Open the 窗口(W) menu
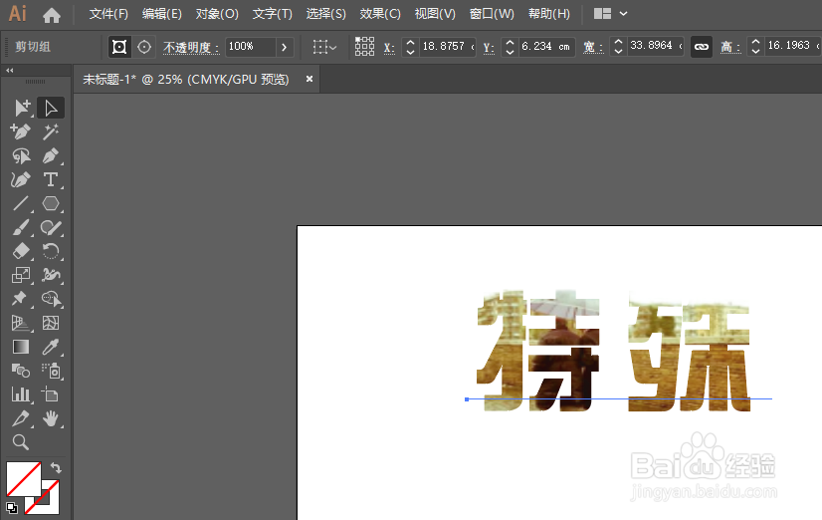822x520 pixels. pyautogui.click(x=492, y=14)
